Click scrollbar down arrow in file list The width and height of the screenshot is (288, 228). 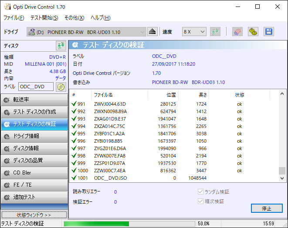click(282, 178)
